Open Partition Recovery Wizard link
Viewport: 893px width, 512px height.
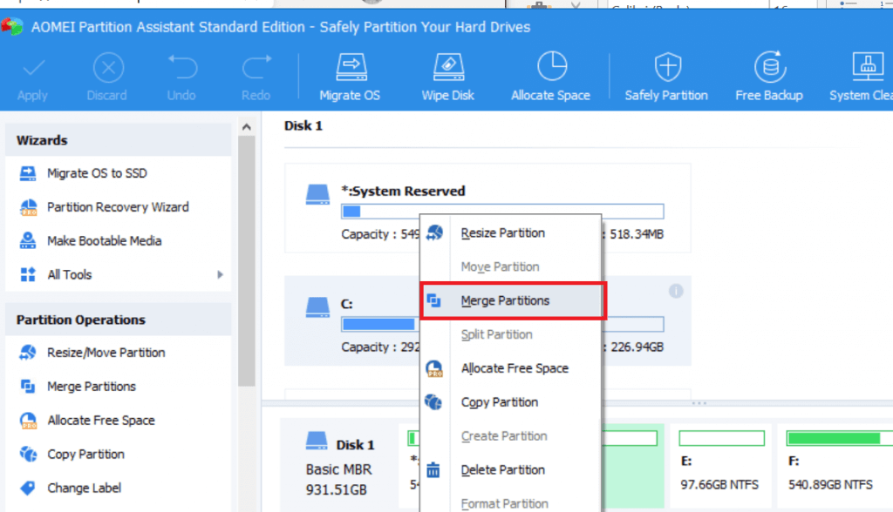tap(119, 207)
